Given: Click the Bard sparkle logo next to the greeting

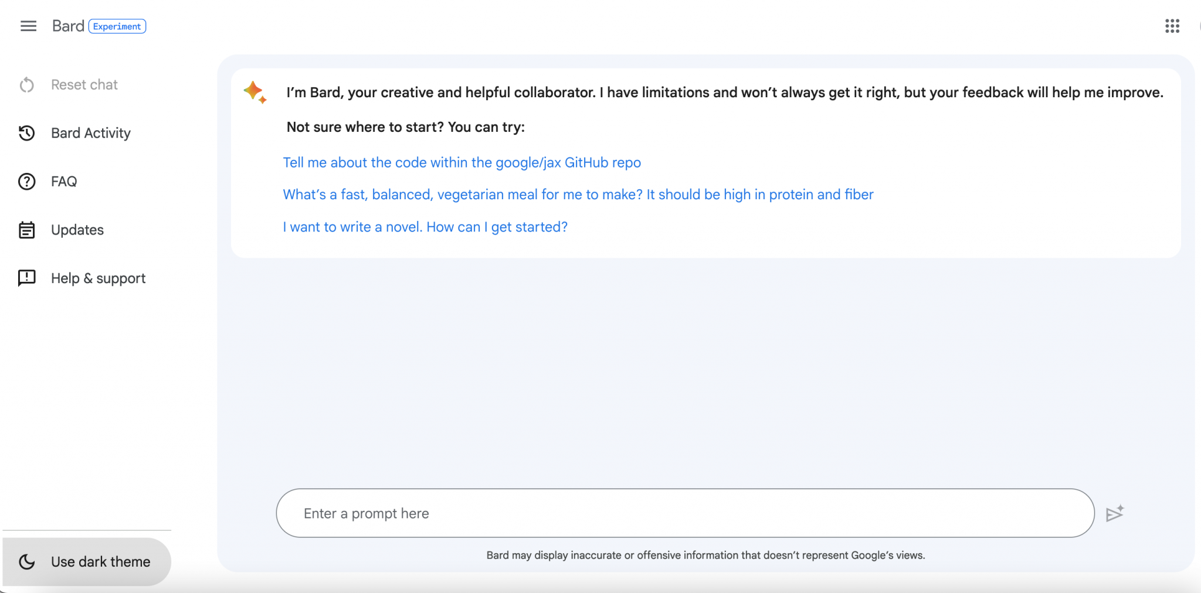Looking at the screenshot, I should pos(255,93).
